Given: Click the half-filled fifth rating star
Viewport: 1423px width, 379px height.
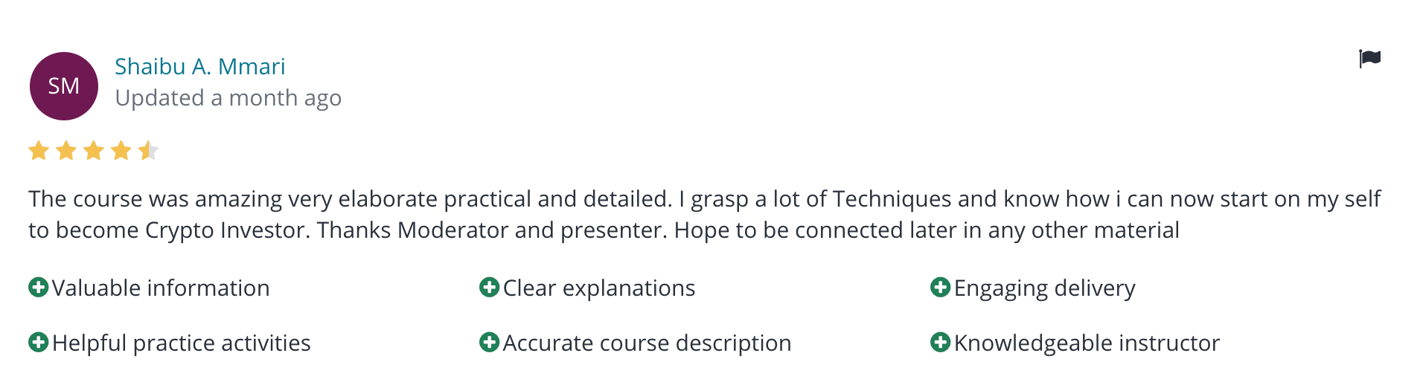Looking at the screenshot, I should click(148, 151).
